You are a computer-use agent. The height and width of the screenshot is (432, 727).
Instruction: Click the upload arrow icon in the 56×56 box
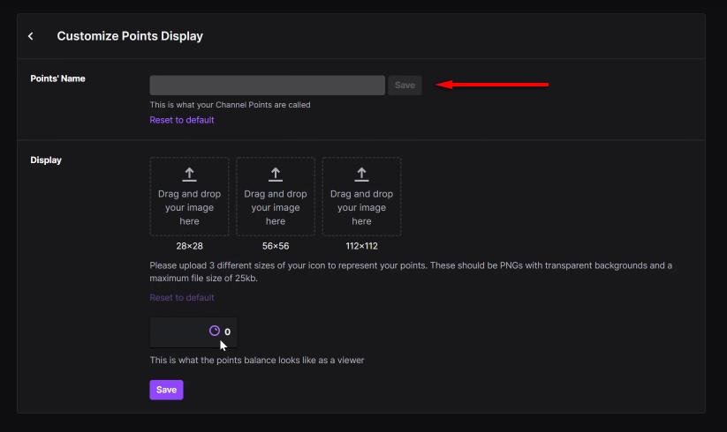[276, 175]
